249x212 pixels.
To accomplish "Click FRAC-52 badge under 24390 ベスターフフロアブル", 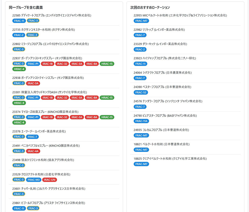I will (x=141, y=92).
